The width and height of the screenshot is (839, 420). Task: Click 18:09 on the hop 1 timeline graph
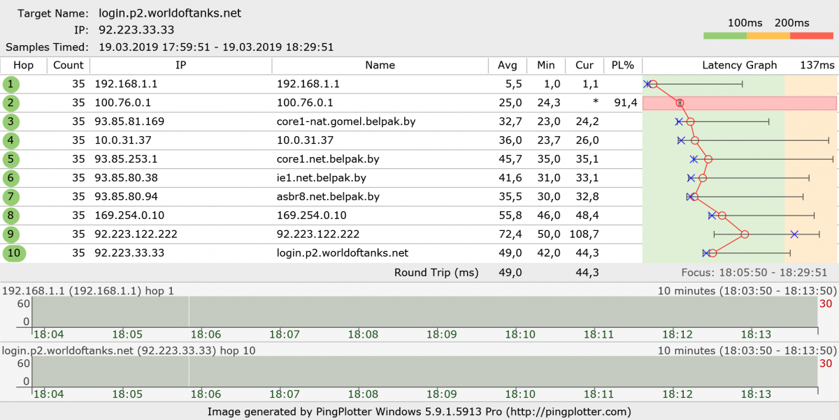tap(443, 335)
